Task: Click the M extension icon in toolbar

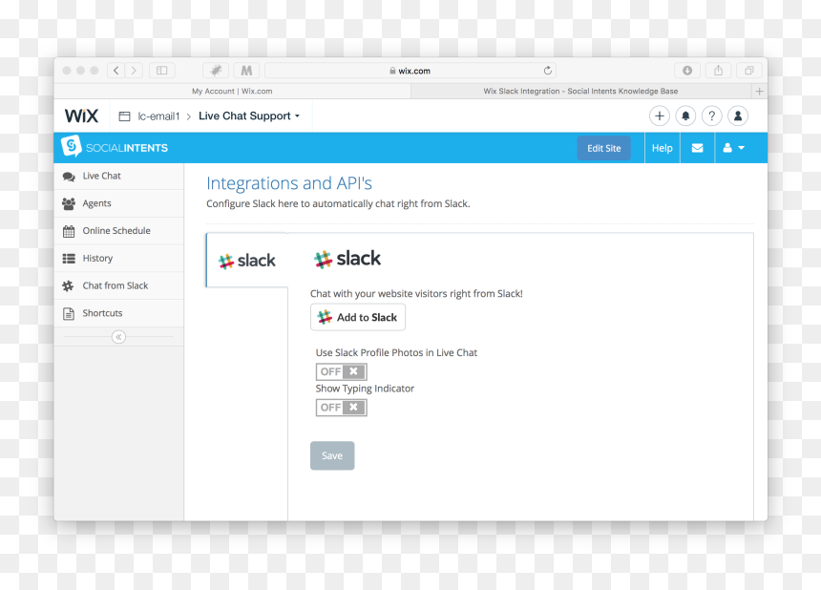Action: click(x=246, y=70)
